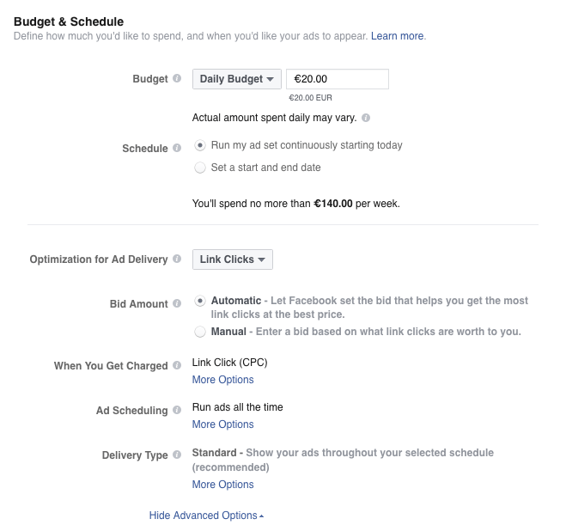
Task: Open info tooltip after 'may vary' text
Action: pos(366,118)
